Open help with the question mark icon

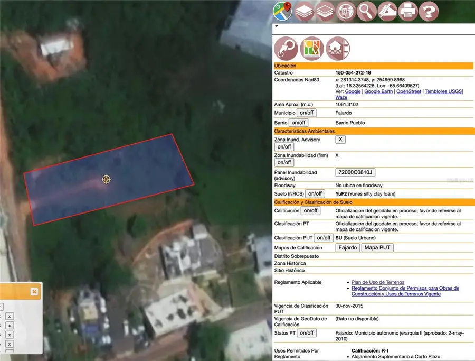pyautogui.click(x=429, y=11)
